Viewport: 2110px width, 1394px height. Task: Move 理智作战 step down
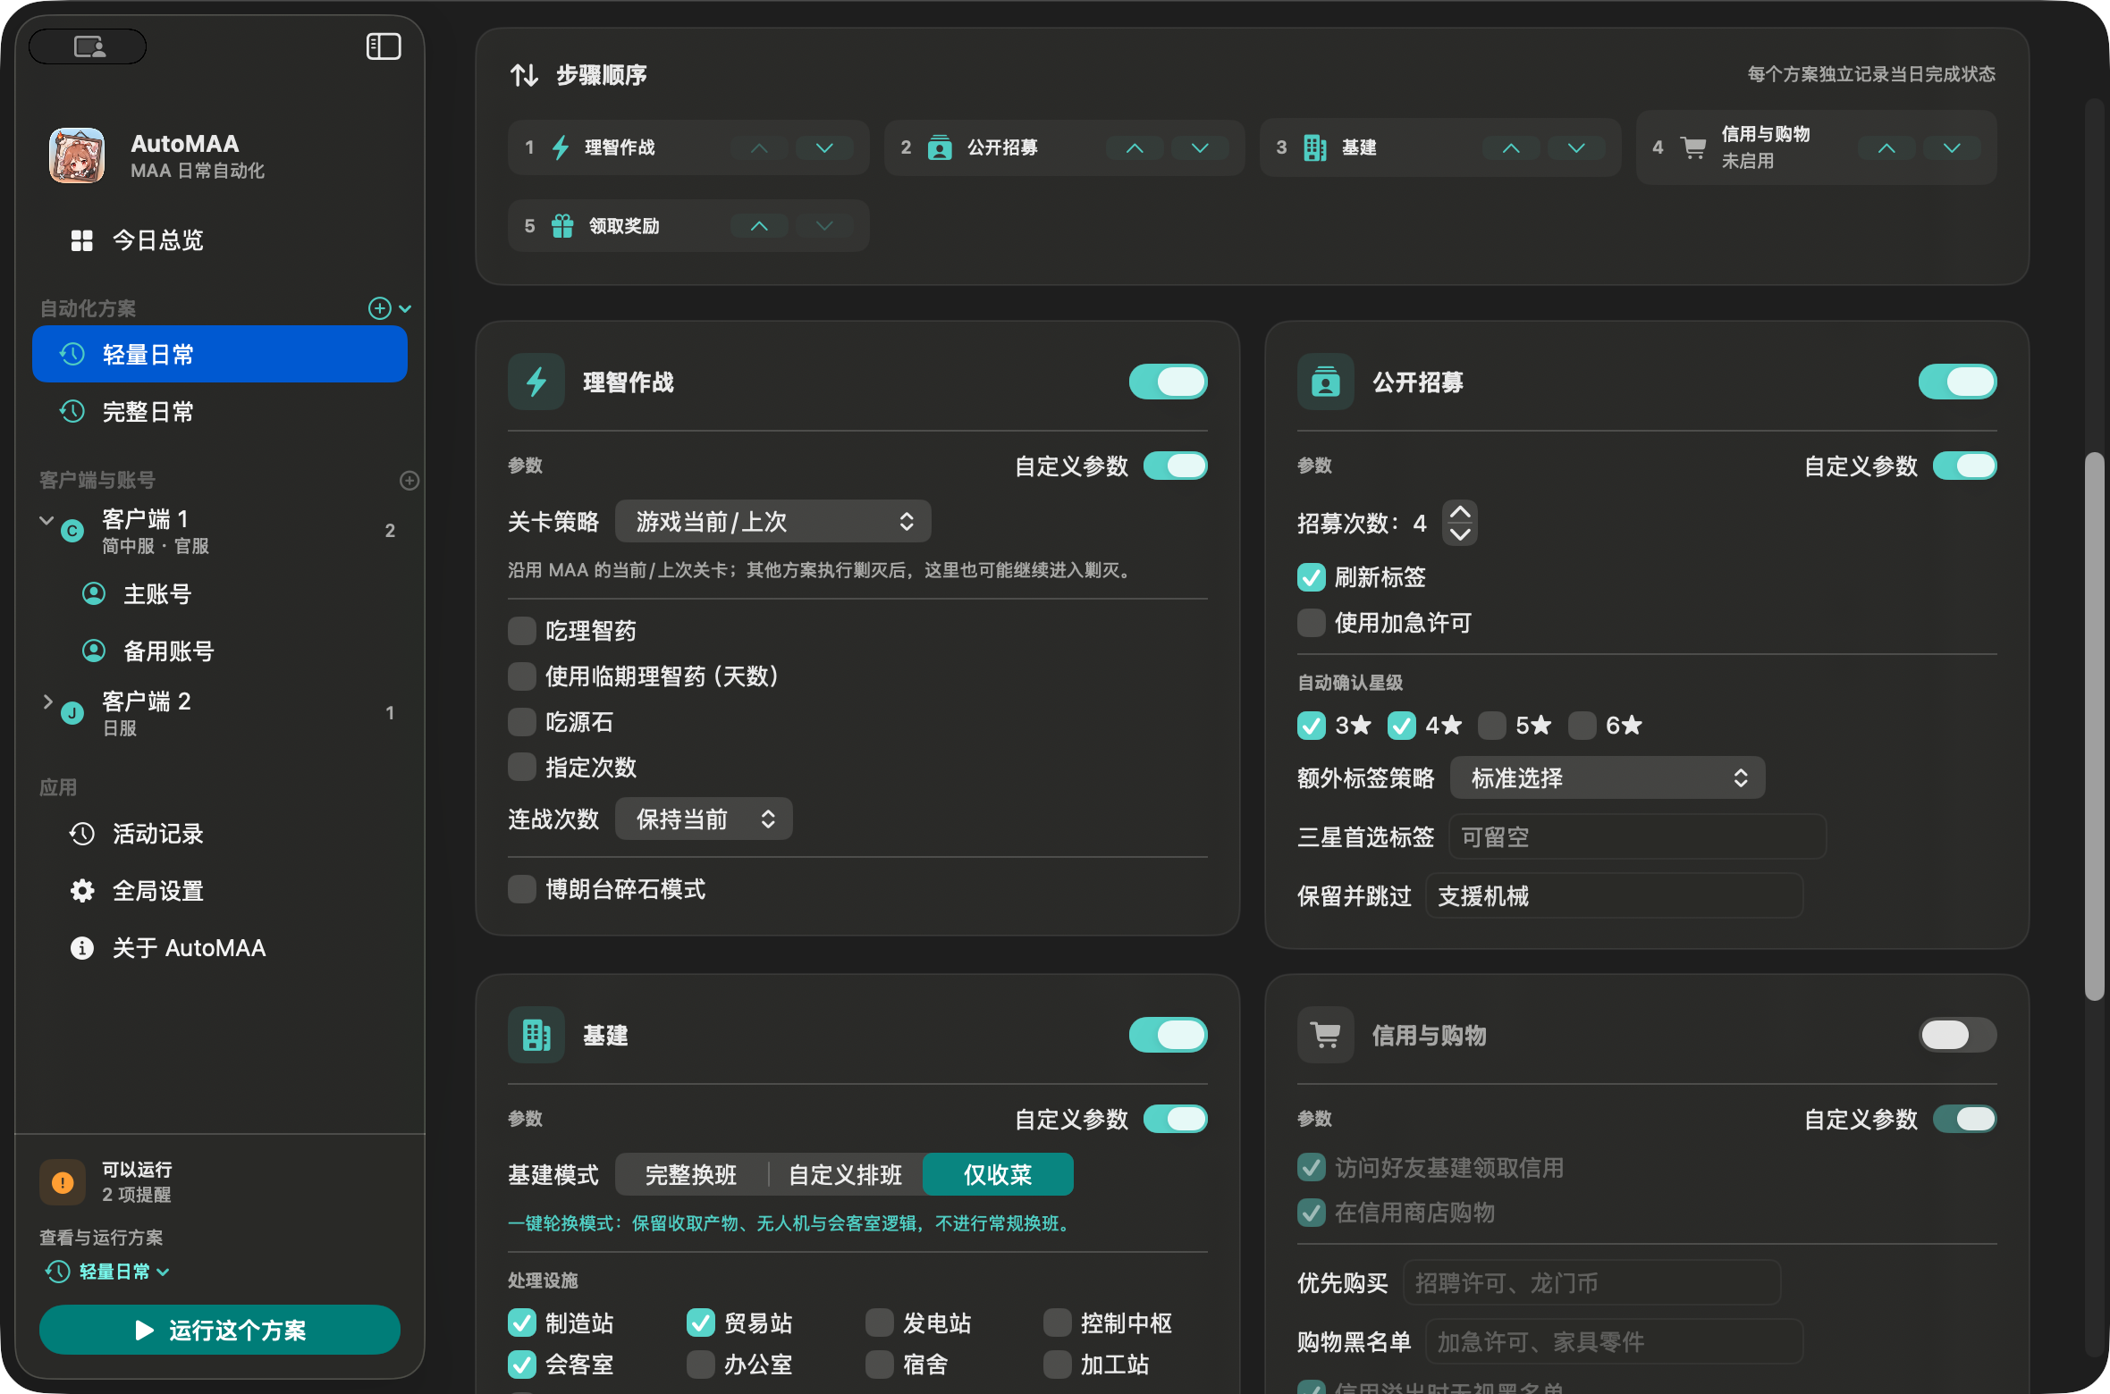(x=824, y=147)
